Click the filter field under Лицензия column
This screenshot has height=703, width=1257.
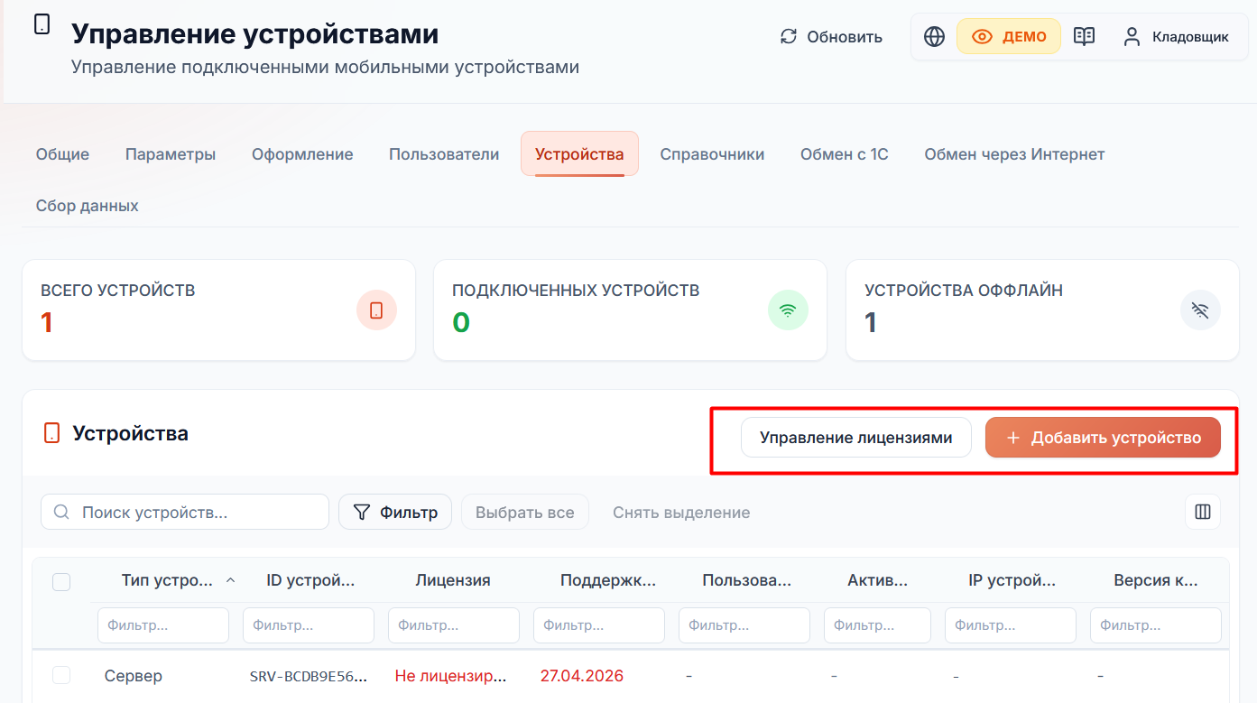point(454,625)
